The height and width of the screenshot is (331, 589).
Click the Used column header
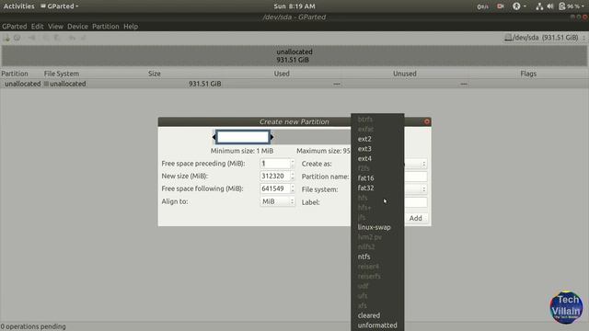[282, 74]
